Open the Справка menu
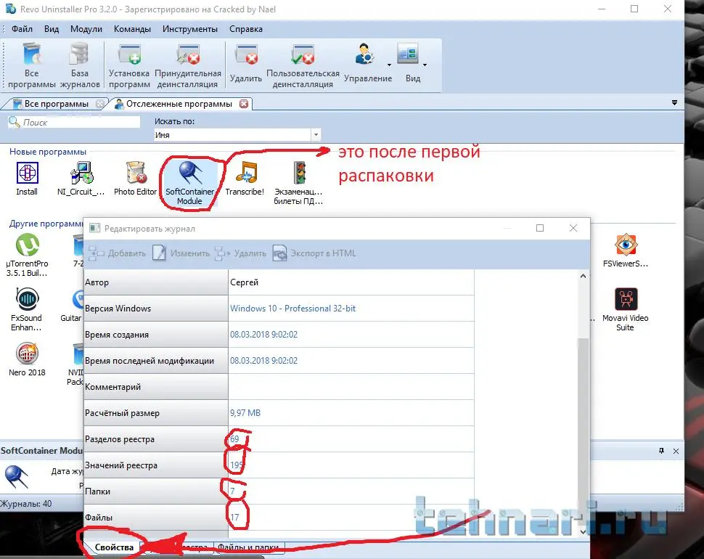This screenshot has height=559, width=704. 246,29
